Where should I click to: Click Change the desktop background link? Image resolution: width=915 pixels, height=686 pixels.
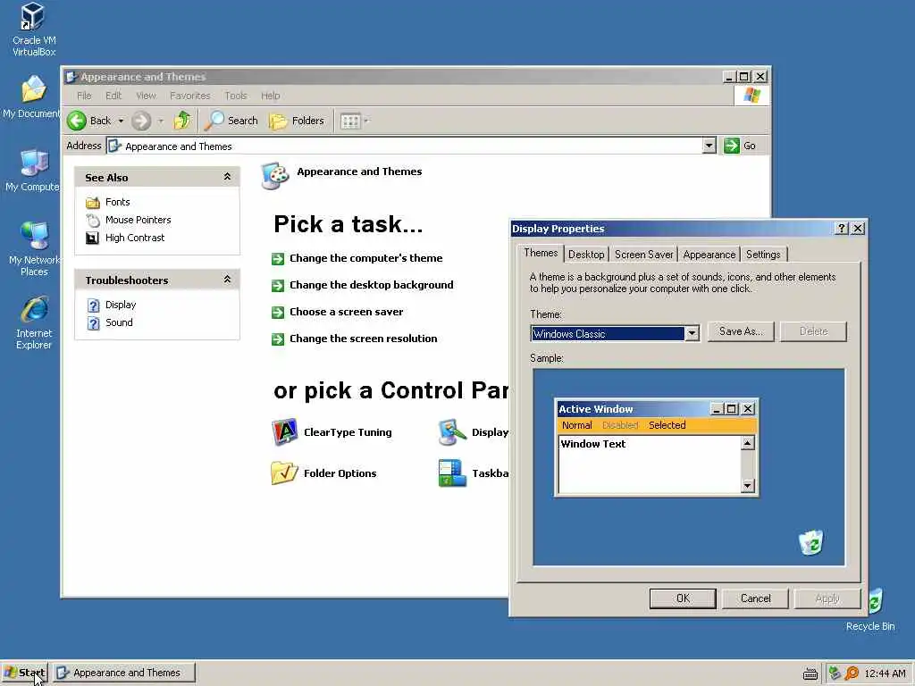[371, 285]
